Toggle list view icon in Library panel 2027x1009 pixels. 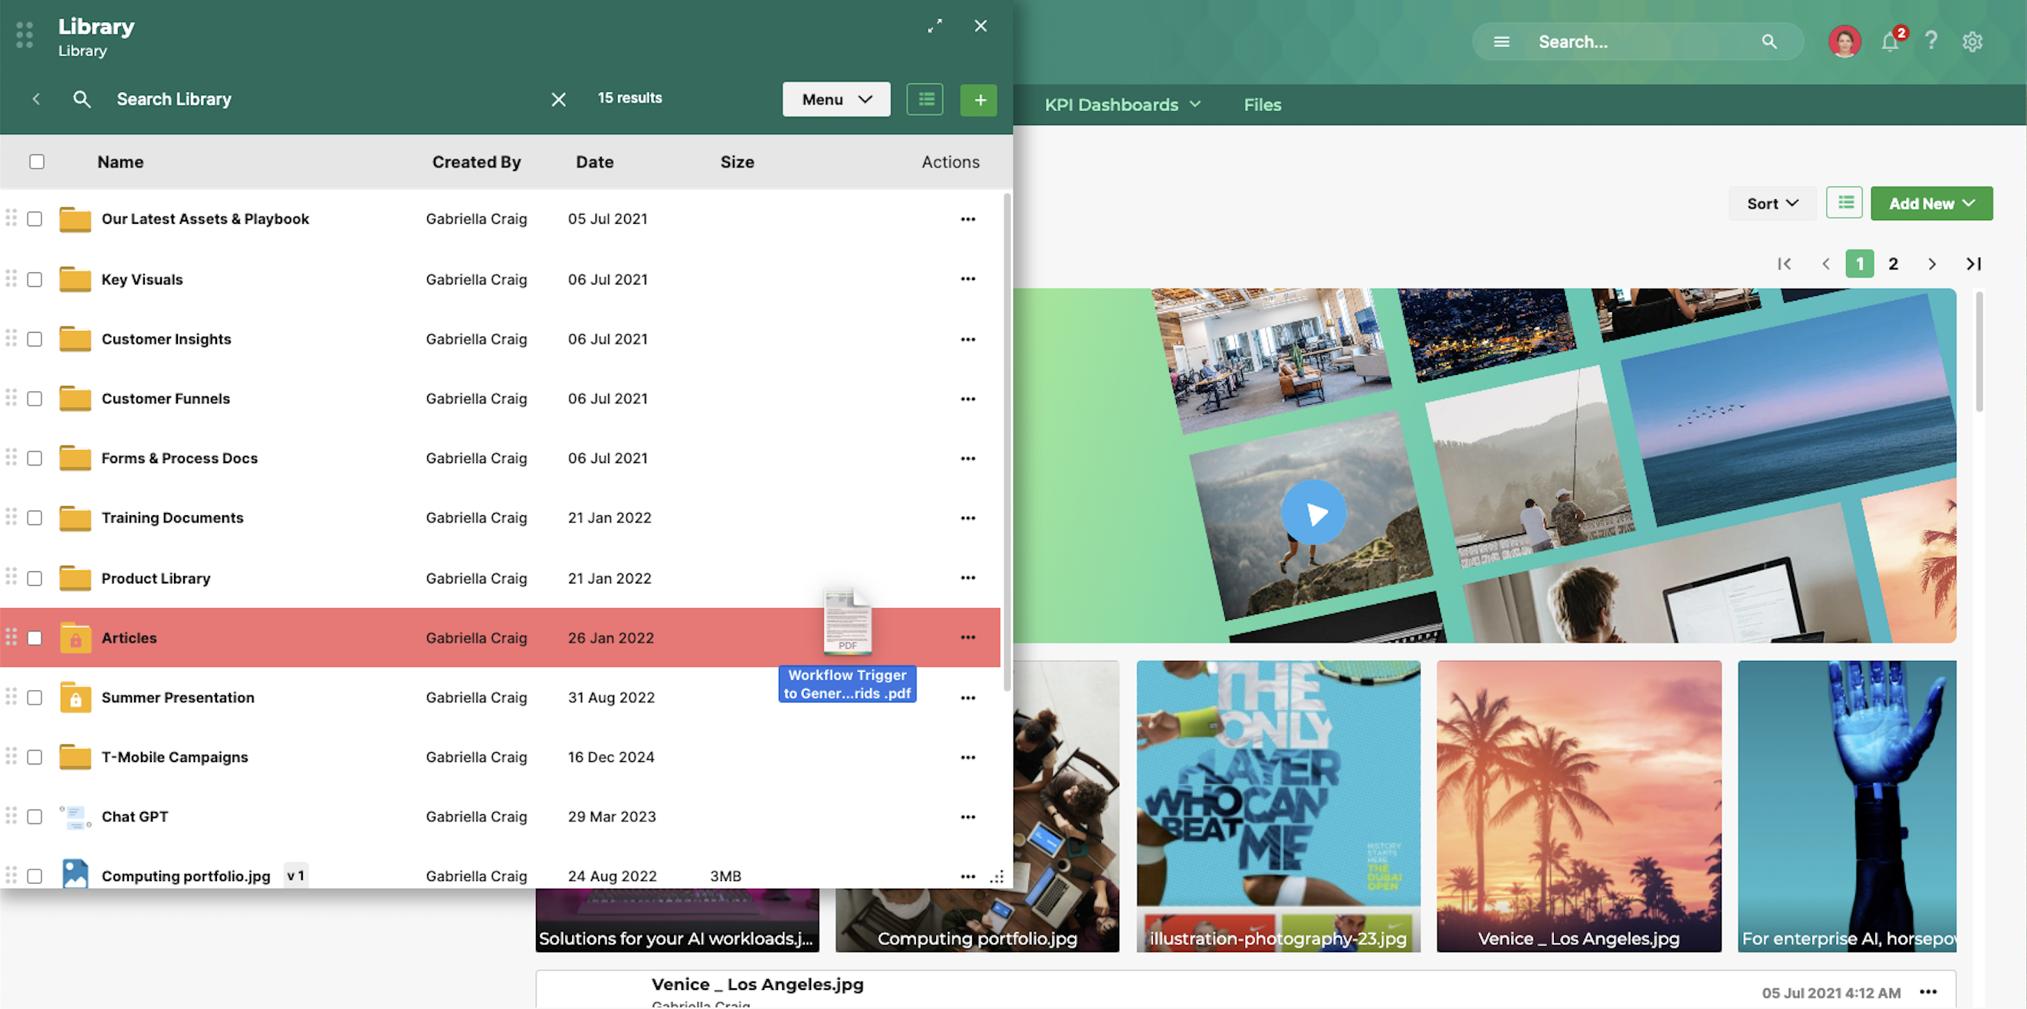(x=925, y=99)
